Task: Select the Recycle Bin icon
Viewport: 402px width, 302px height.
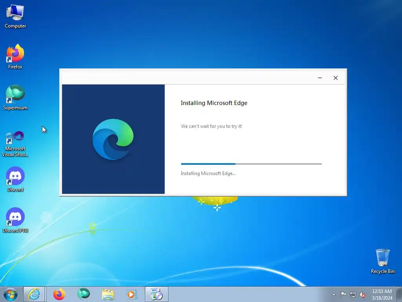Action: point(382,261)
